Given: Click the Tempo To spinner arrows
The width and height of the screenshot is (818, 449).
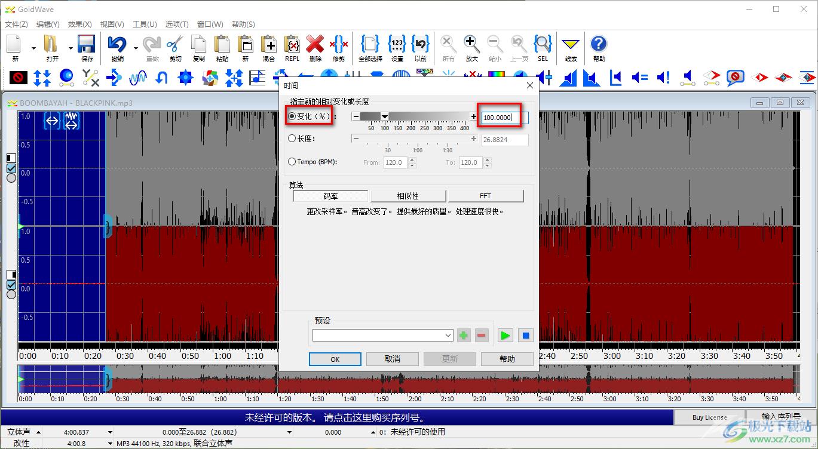Looking at the screenshot, I should click(487, 162).
